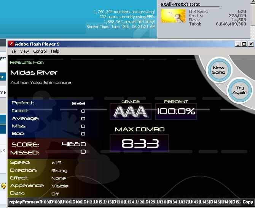Open the View menu

pos(24,51)
